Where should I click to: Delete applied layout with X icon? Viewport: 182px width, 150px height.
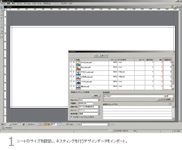click(x=170, y=104)
